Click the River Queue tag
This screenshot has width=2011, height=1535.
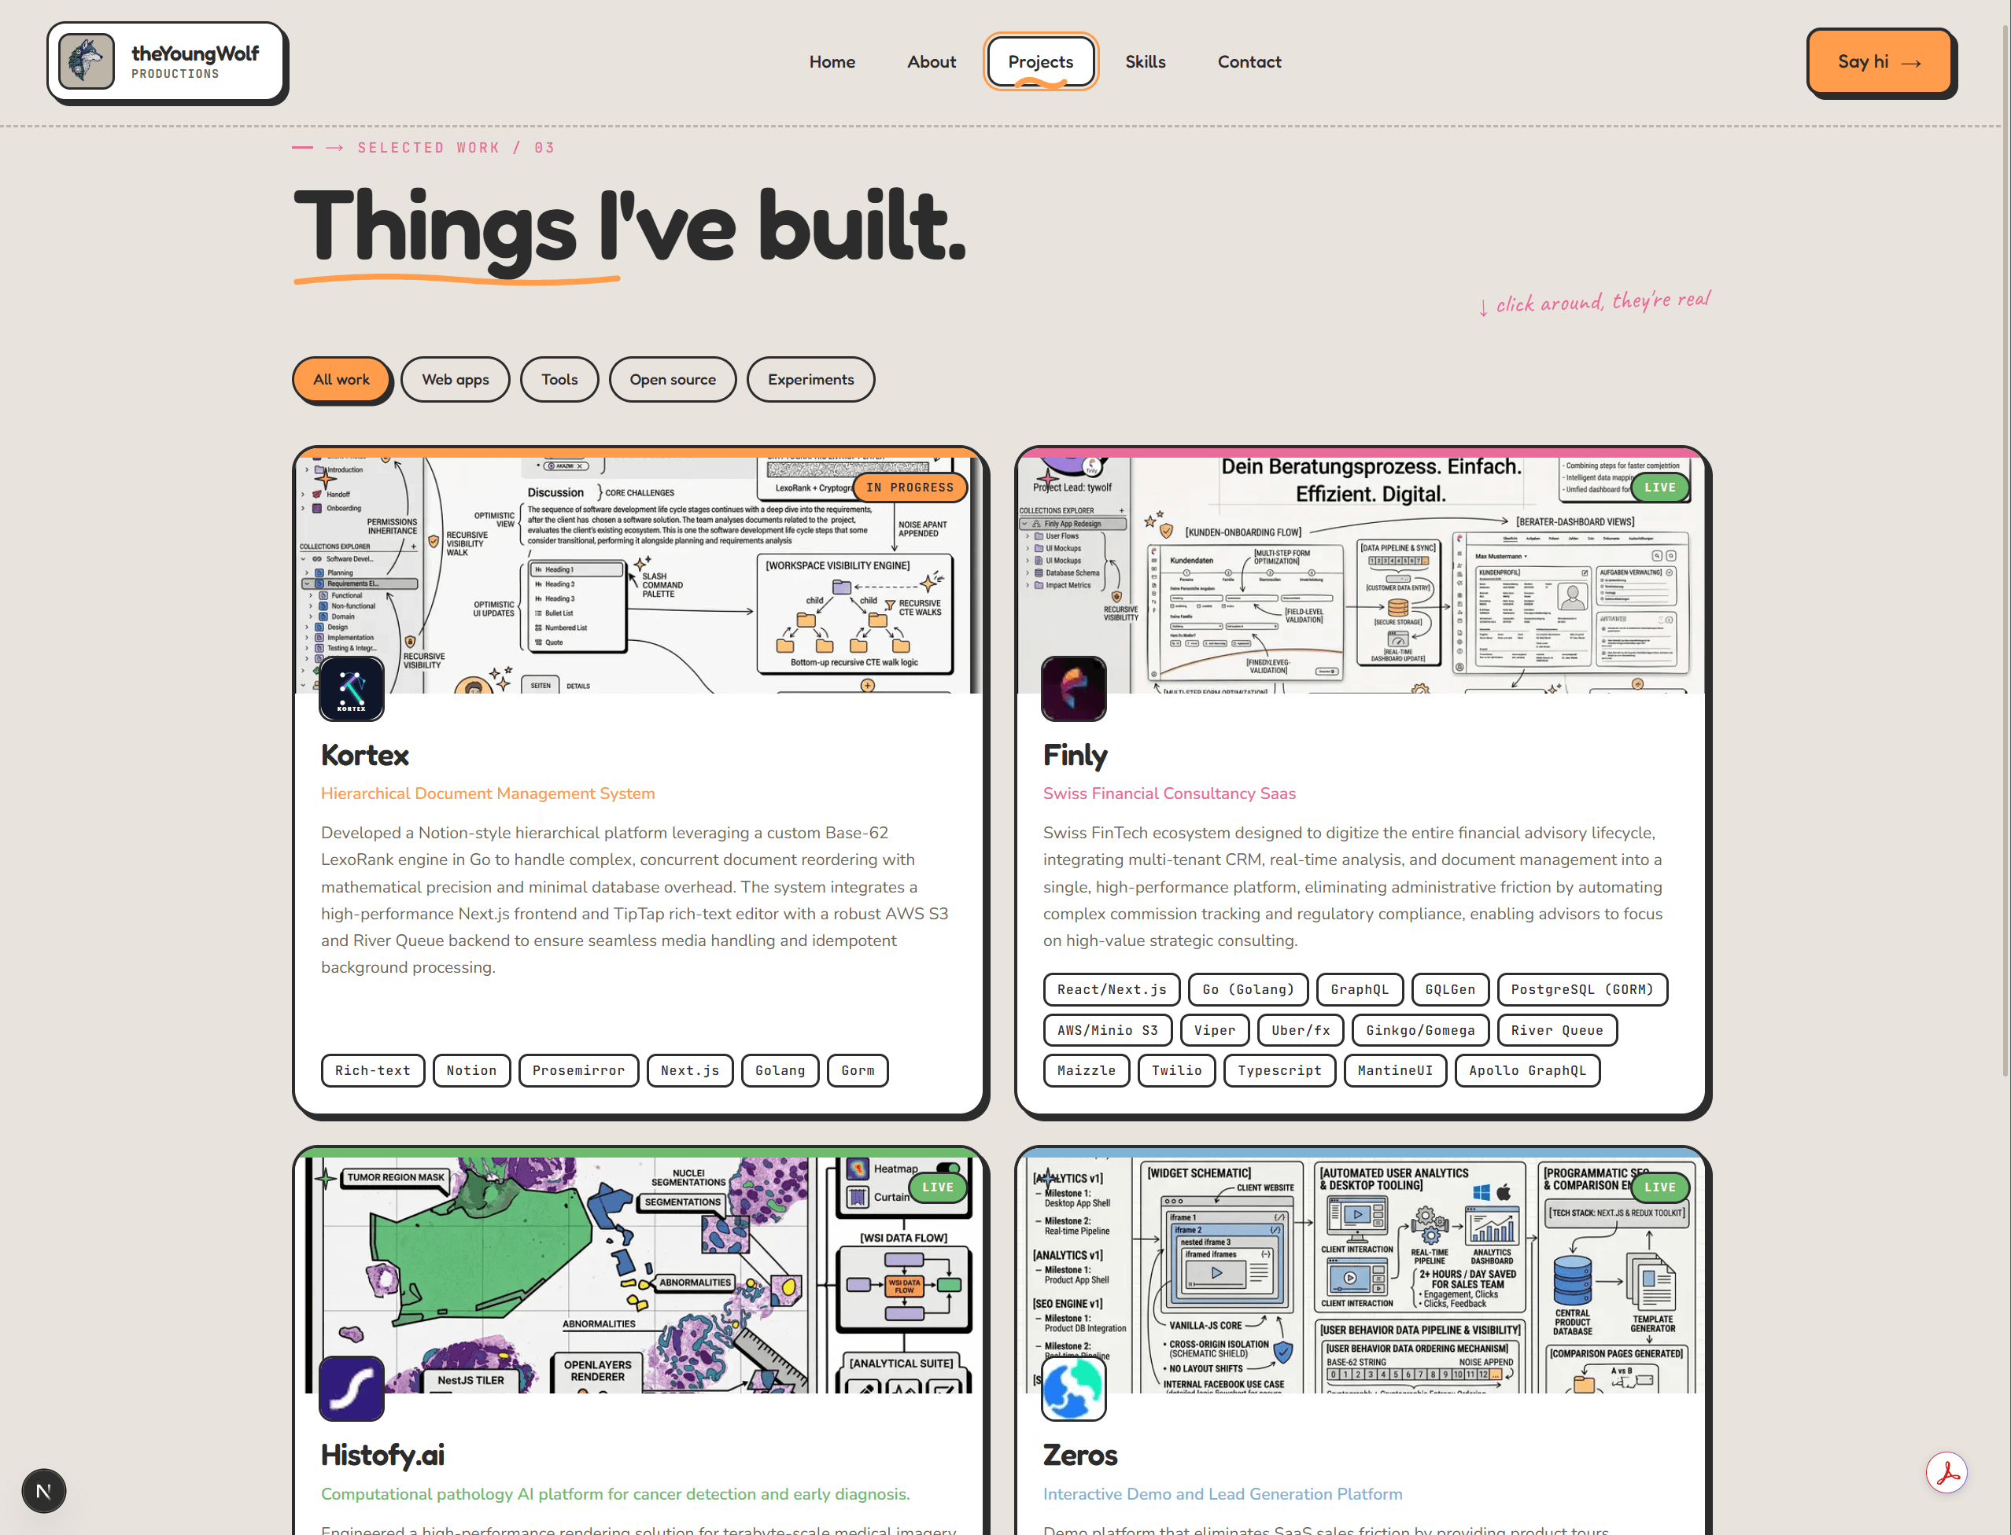point(1557,1029)
